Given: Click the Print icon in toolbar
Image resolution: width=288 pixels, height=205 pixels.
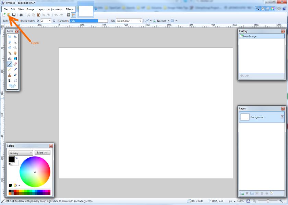Looking at the screenshot, I should pyautogui.click(x=21, y=15).
